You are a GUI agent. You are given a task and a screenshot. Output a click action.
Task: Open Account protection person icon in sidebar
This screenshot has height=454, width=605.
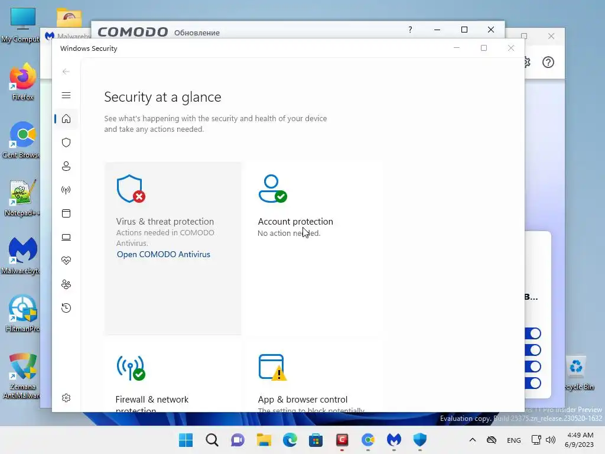point(66,166)
